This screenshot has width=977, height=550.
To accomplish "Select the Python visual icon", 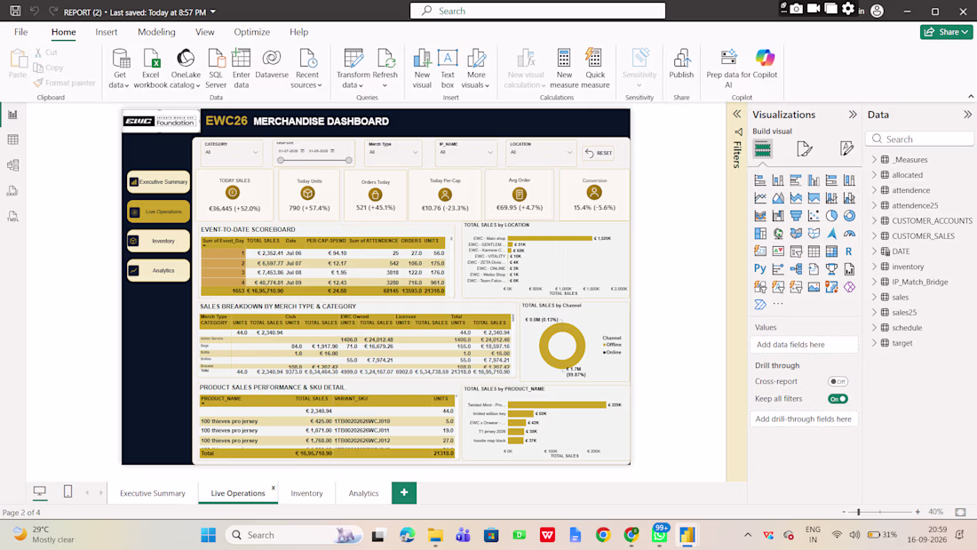I will (x=759, y=268).
